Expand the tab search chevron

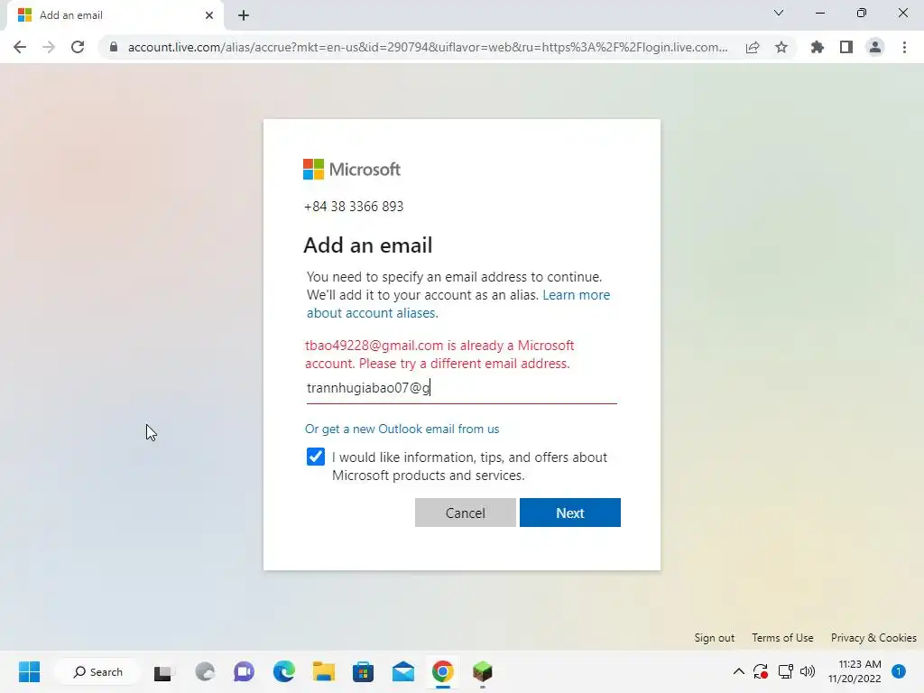(779, 13)
